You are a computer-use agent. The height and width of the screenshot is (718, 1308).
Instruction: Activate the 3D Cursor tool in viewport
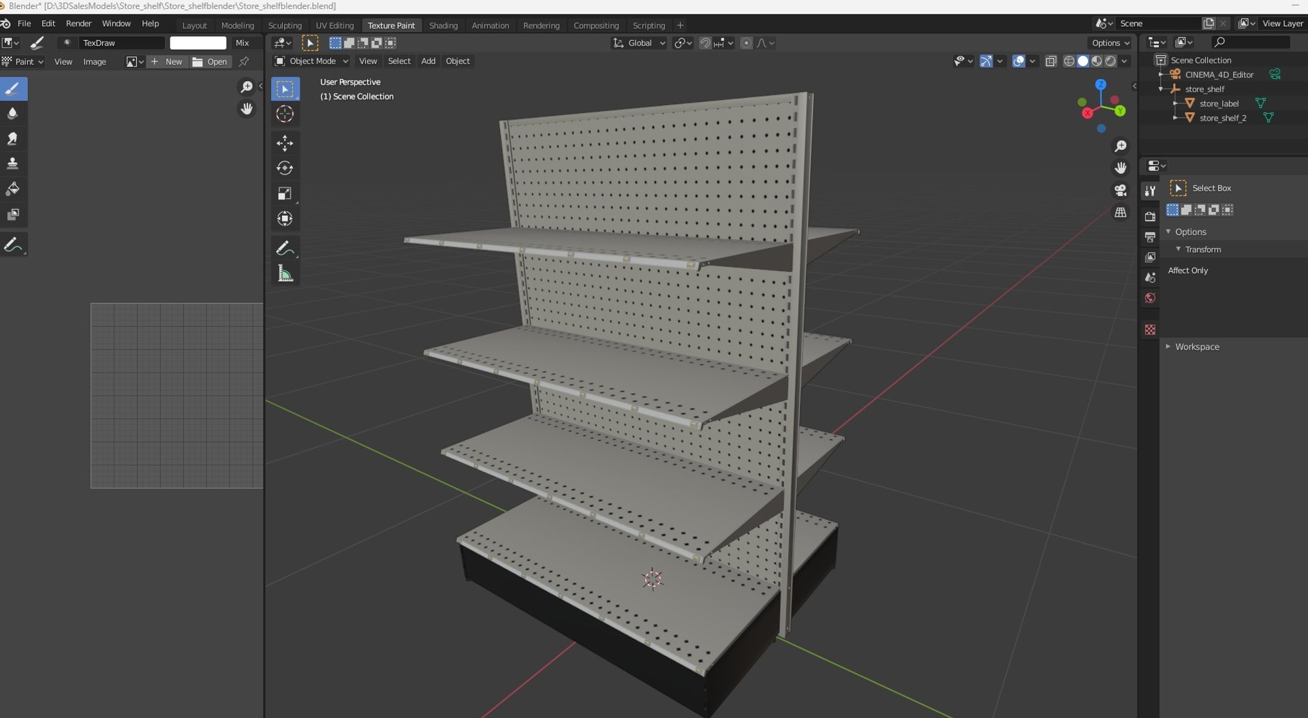point(285,114)
